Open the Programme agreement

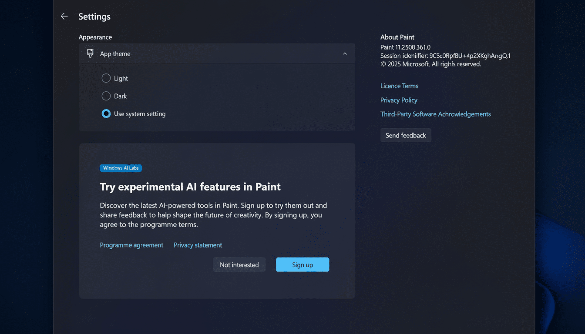(131, 245)
